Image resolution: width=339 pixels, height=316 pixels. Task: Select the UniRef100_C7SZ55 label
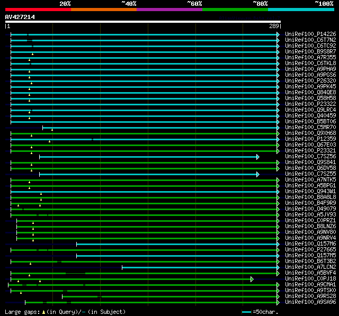point(310,174)
